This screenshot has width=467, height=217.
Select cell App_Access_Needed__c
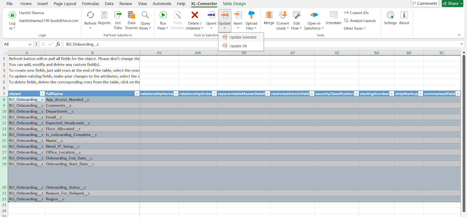[92, 100]
